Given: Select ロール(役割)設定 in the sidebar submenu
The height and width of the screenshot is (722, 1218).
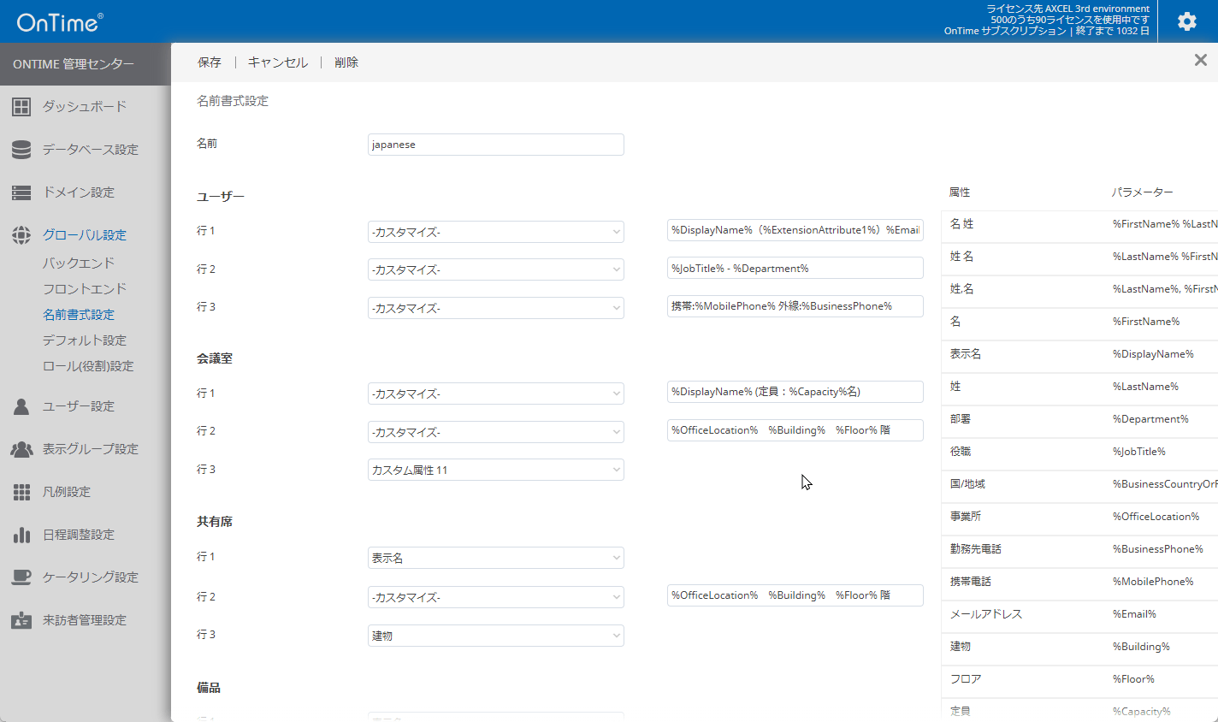Looking at the screenshot, I should coord(88,366).
